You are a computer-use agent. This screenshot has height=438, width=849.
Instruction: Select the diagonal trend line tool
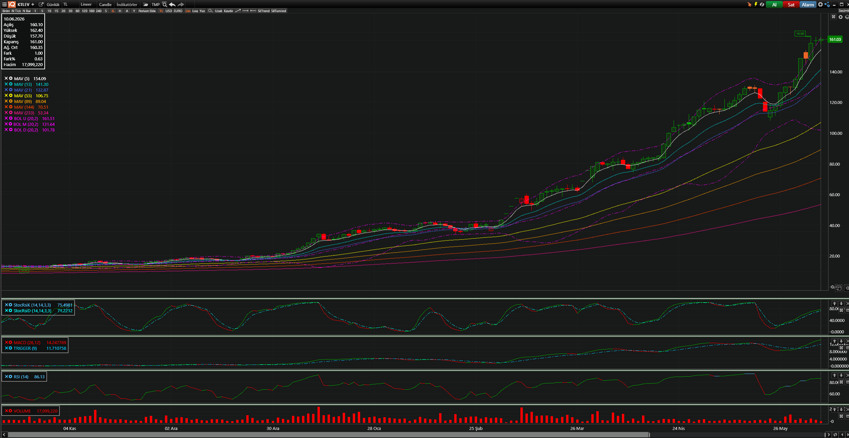[238, 11]
